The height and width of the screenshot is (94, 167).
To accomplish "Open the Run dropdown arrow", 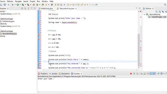I will coord(20,5).
